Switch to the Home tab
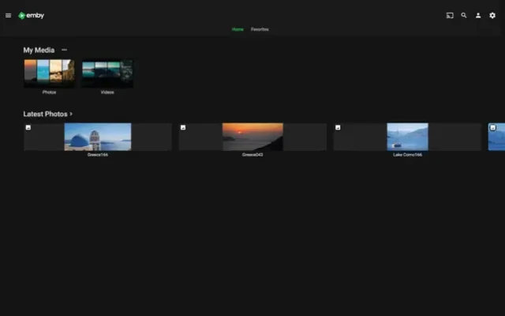Viewport: 505px width, 316px height. 238,29
